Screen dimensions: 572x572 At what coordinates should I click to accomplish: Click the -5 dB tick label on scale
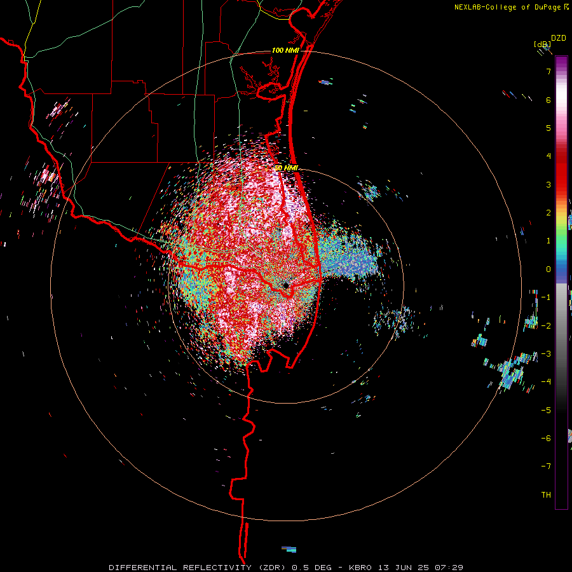[546, 411]
